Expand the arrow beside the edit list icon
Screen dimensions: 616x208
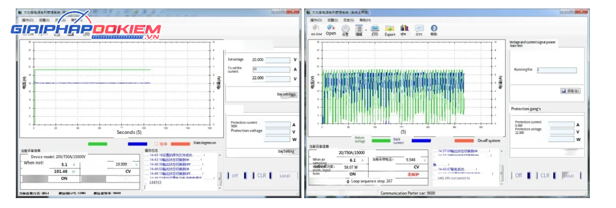coord(366,30)
